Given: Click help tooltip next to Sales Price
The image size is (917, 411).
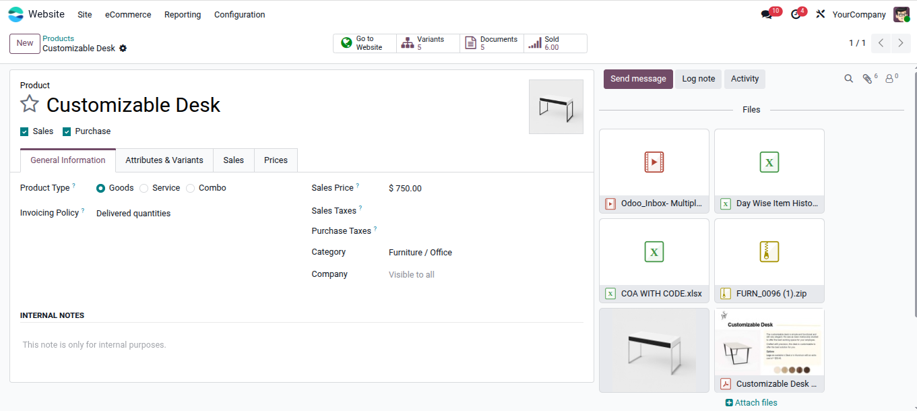Looking at the screenshot, I should tap(358, 185).
